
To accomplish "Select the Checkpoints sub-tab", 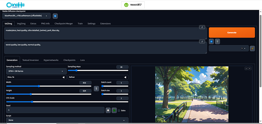I will pyautogui.click(x=69, y=60).
